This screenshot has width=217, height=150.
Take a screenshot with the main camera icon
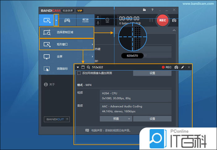174,20
